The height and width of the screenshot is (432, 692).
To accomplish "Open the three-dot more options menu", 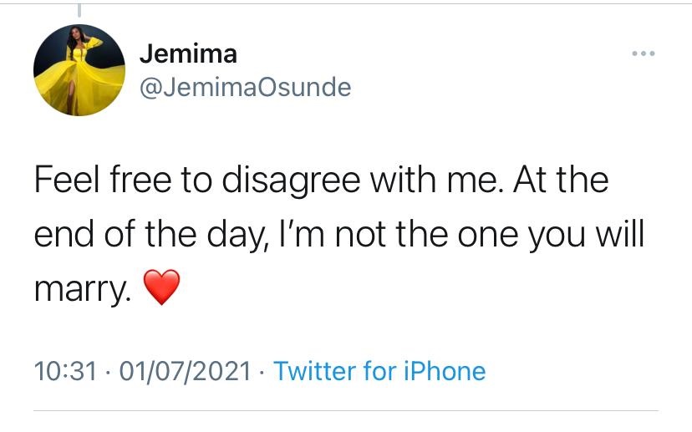I will pyautogui.click(x=644, y=54).
